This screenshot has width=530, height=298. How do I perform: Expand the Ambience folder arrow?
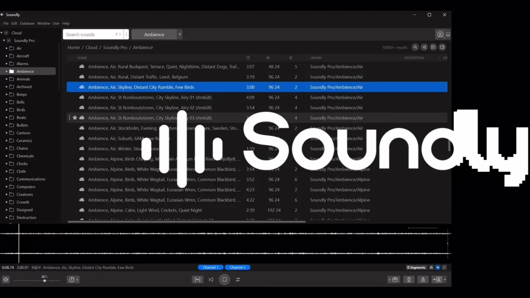click(x=7, y=71)
